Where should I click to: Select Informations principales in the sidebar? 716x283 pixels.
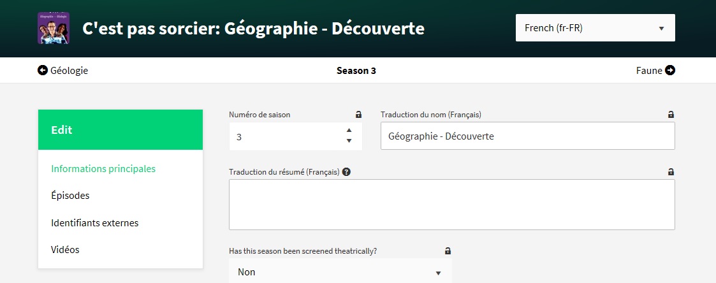[x=103, y=169]
